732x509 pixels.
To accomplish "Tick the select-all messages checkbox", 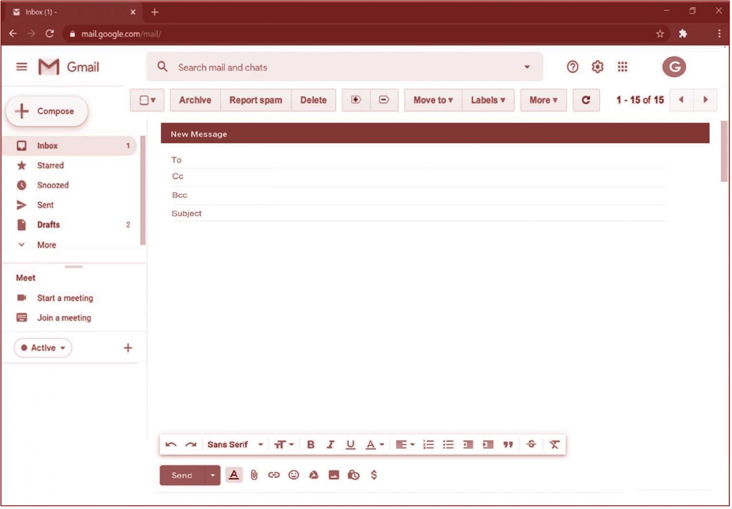I will coord(144,100).
